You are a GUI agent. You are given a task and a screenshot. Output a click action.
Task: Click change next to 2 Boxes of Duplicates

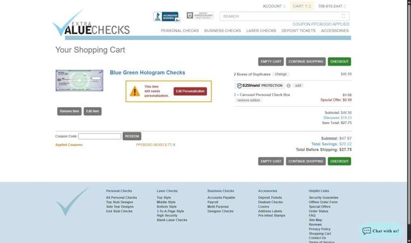pos(280,74)
